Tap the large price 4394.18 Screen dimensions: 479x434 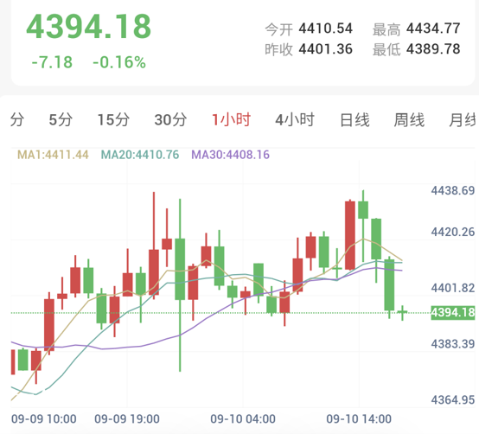click(88, 27)
